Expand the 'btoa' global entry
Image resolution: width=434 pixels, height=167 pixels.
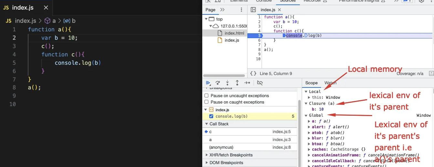click(x=309, y=144)
